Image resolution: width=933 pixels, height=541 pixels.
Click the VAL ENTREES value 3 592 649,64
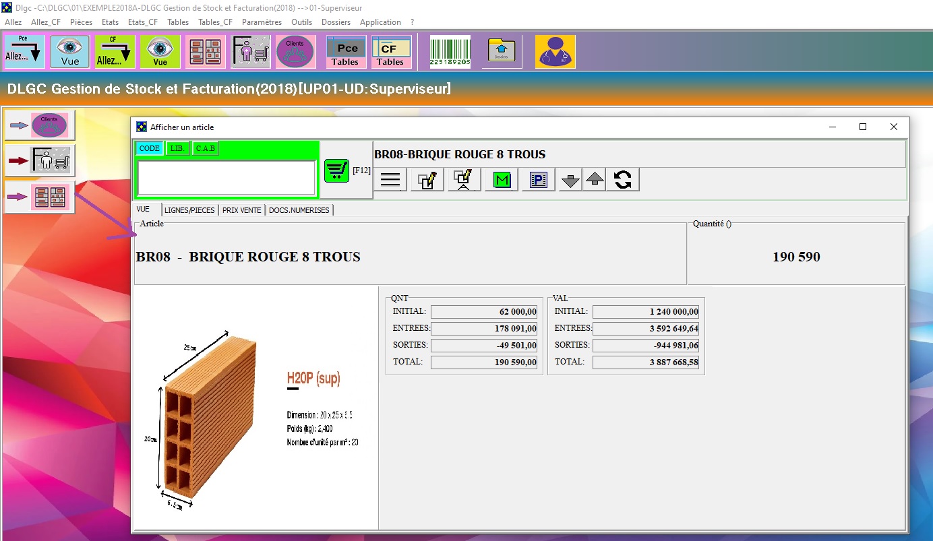(646, 329)
